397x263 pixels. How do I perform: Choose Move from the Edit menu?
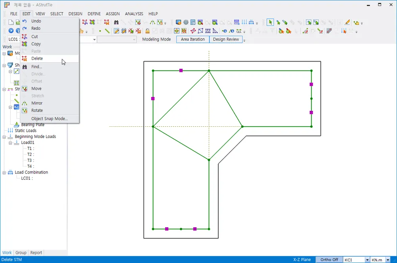pos(50,89)
